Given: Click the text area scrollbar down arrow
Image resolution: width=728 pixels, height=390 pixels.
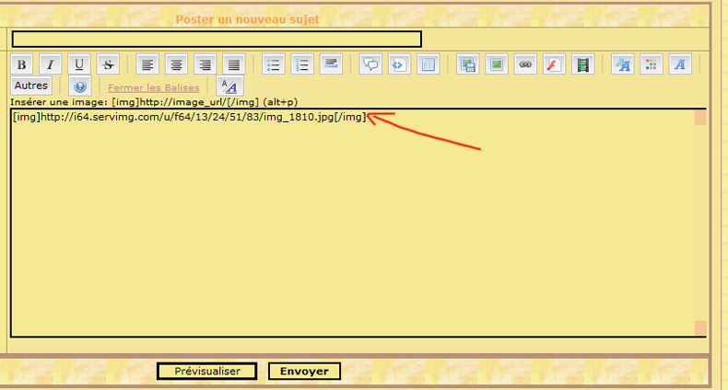Looking at the screenshot, I should pyautogui.click(x=700, y=328).
